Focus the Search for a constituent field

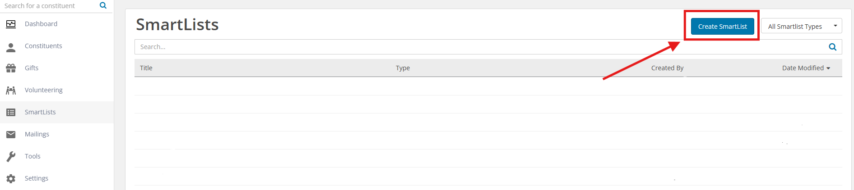(50, 6)
